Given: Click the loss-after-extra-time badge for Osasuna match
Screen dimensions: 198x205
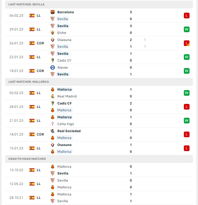Looking at the screenshot, I should pos(187,43).
